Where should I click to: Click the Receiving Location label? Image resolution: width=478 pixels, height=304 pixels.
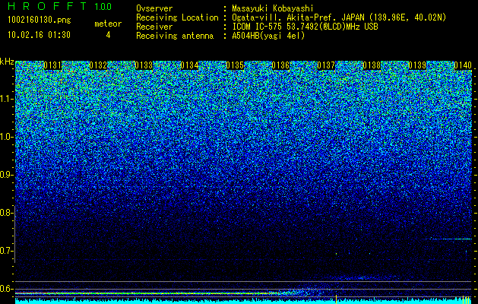pos(177,17)
